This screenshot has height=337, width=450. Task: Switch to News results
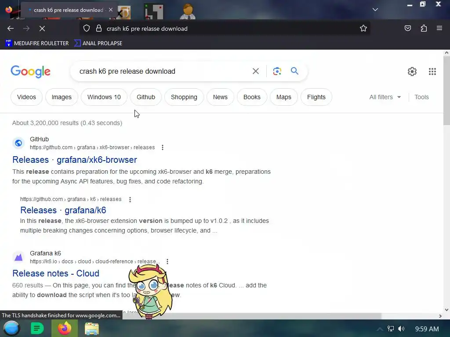220,97
